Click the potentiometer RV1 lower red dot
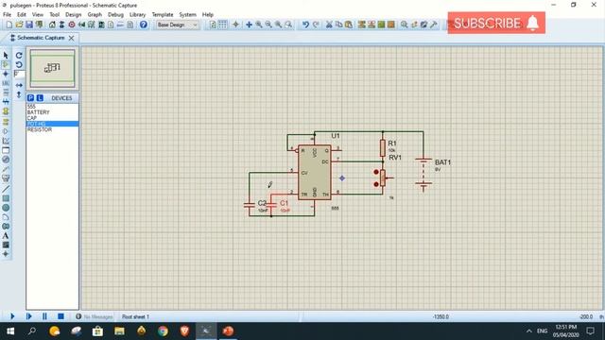This screenshot has height=340, width=605. (x=376, y=184)
